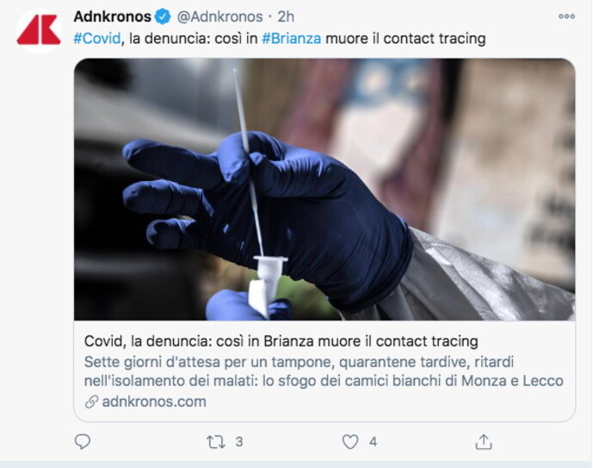Click the @Adnkronos handle
Screen dimensions: 593x468
pos(219,16)
